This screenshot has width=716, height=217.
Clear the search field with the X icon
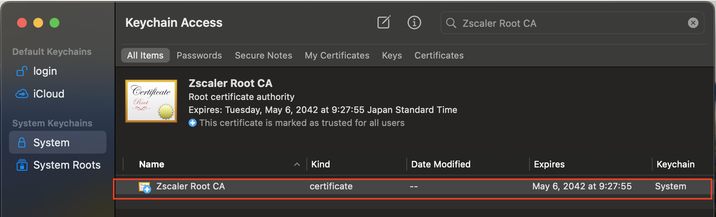tap(693, 23)
